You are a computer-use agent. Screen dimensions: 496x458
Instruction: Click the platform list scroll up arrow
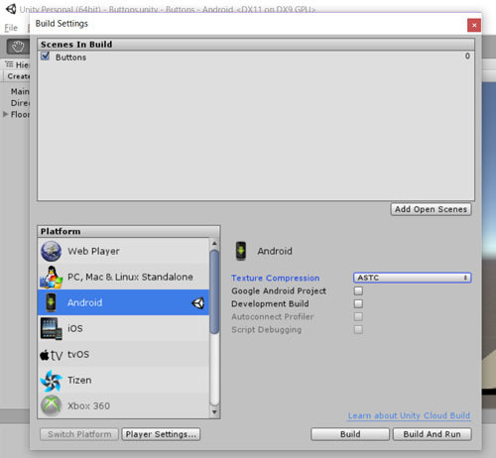(214, 244)
